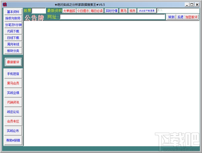Click the 观市 button
Image resolution: width=202 pixels, height=153 pixels.
(x=132, y=11)
